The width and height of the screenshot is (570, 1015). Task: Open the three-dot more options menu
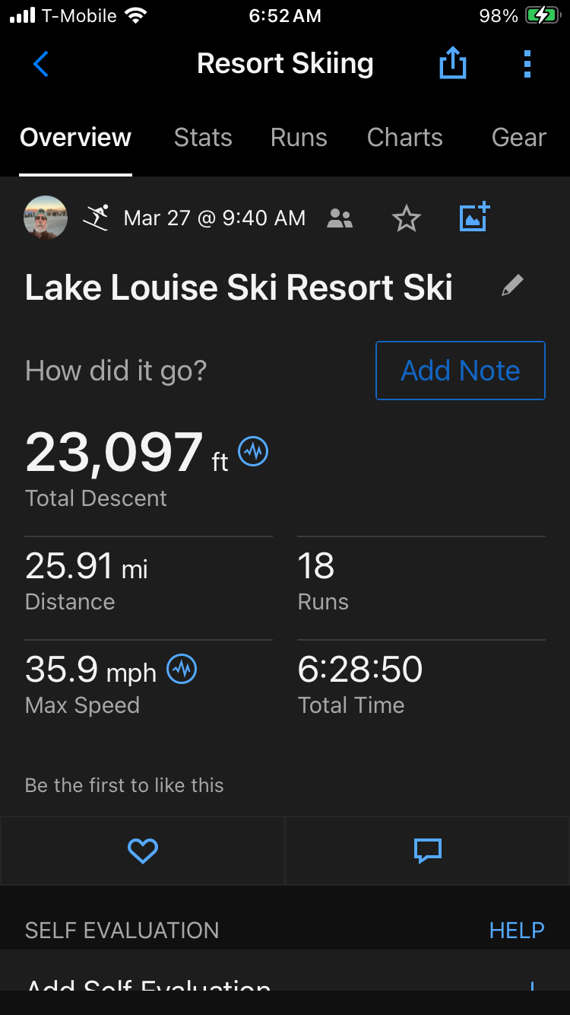click(527, 65)
